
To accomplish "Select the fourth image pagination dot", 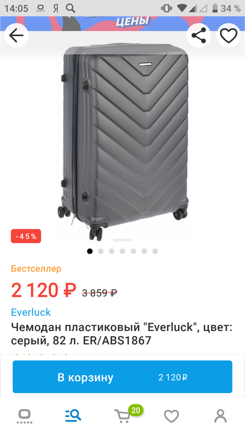I will tap(122, 251).
